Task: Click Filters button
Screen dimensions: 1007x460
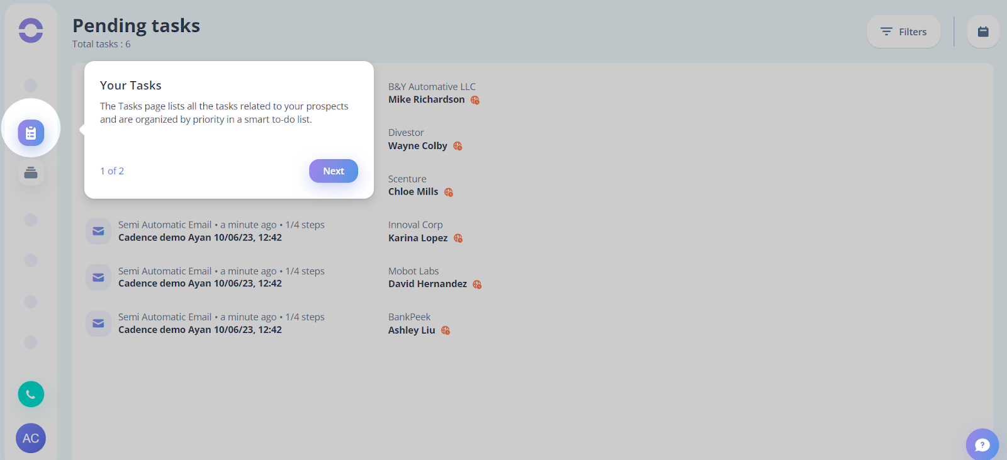Action: (x=903, y=31)
